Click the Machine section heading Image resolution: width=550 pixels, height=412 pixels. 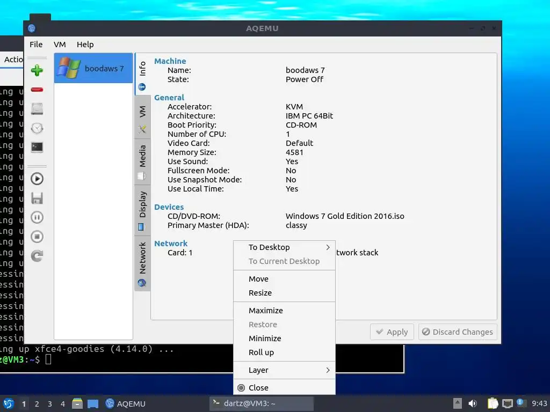coord(170,61)
